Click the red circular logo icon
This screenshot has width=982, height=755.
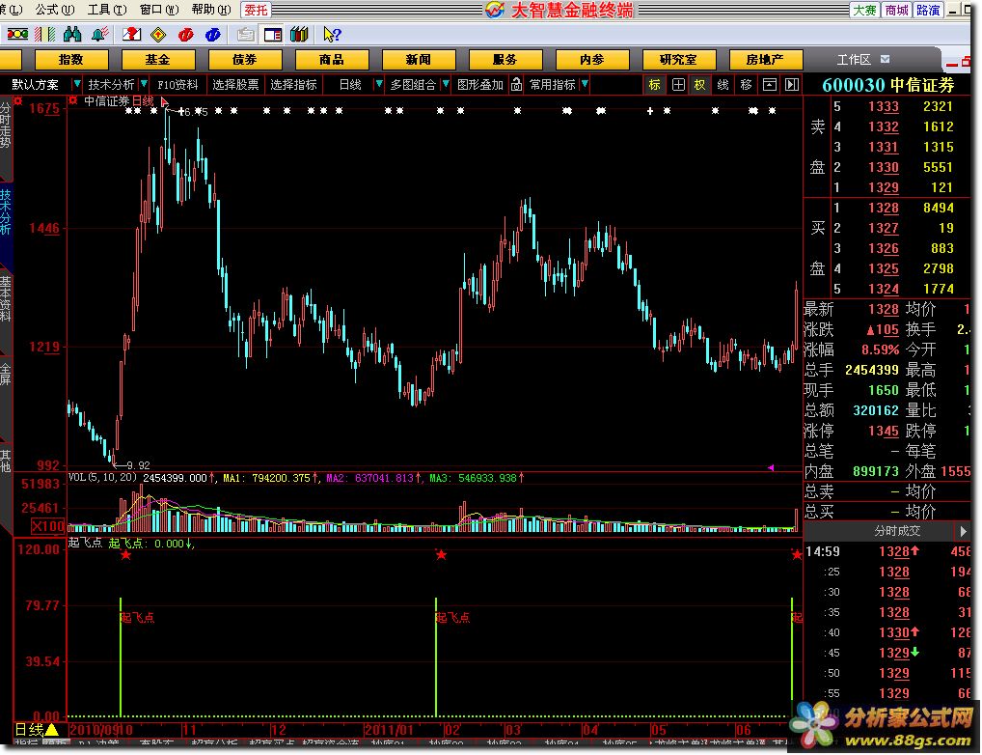[185, 35]
